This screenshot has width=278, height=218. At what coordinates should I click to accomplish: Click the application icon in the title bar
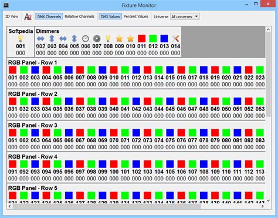[x=6, y=5]
